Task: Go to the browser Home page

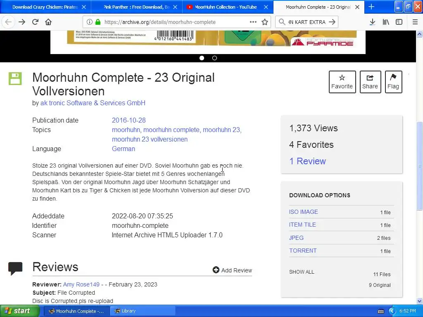Action: tap(48, 22)
